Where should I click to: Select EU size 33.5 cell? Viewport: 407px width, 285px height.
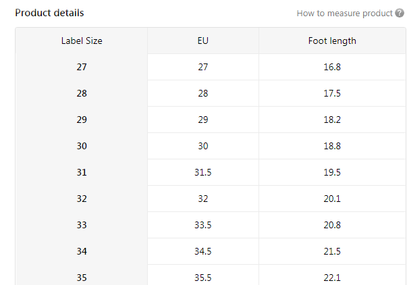click(203, 225)
